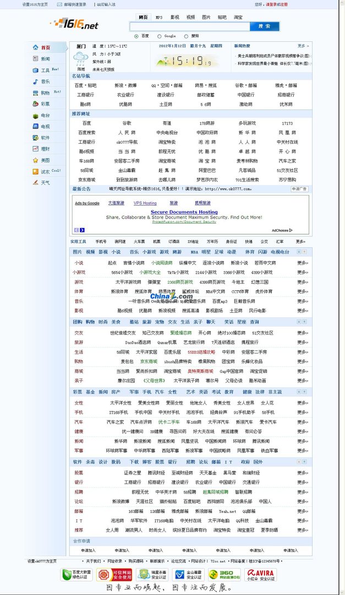
Task: Open the 彩票 lottery sidebar icon
Action: [x=35, y=104]
